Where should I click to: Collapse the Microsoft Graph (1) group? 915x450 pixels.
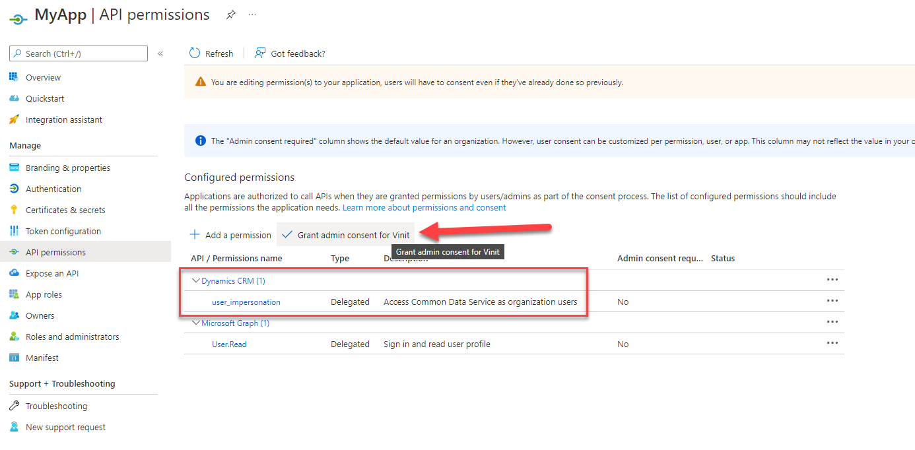coord(195,323)
